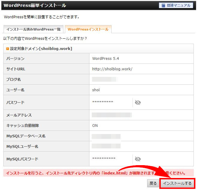198x190 pixels.
Task: Click the orange arrow icon beside 設定対象ドメイン
Action: point(7,49)
